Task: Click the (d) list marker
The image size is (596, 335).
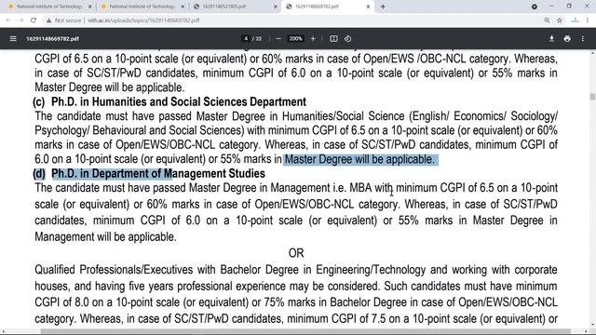Action: tap(39, 174)
